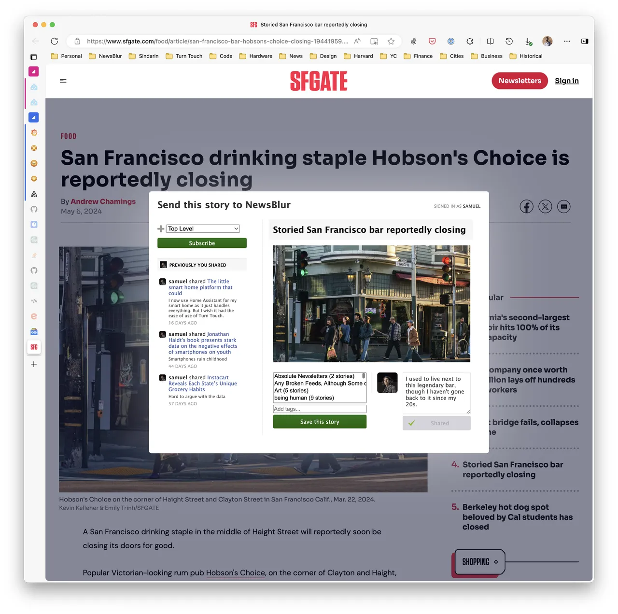
Task: Open the Hardware bookmarks folder
Action: pos(256,56)
